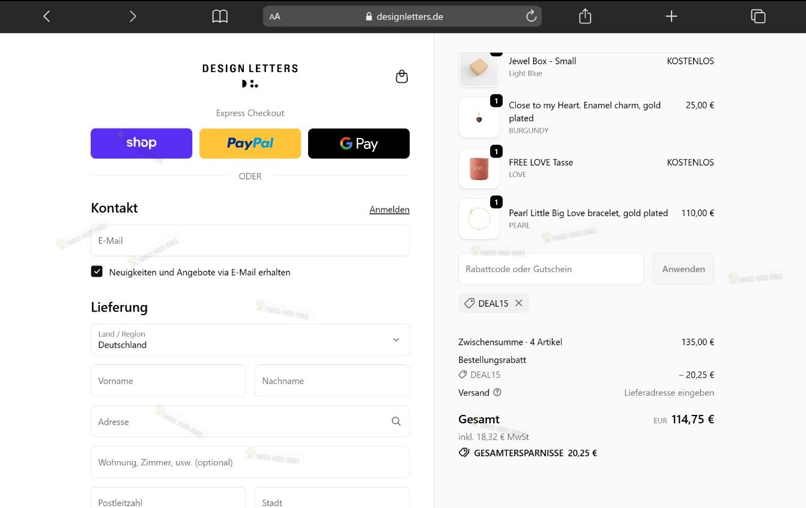Reload the page with the refresh icon

(531, 16)
